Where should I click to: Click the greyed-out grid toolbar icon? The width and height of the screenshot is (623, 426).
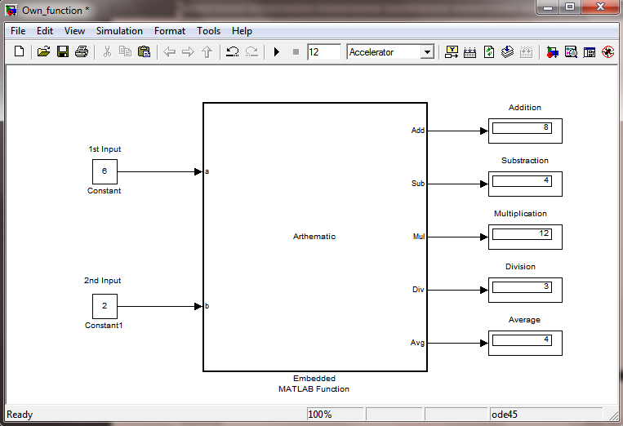(526, 52)
